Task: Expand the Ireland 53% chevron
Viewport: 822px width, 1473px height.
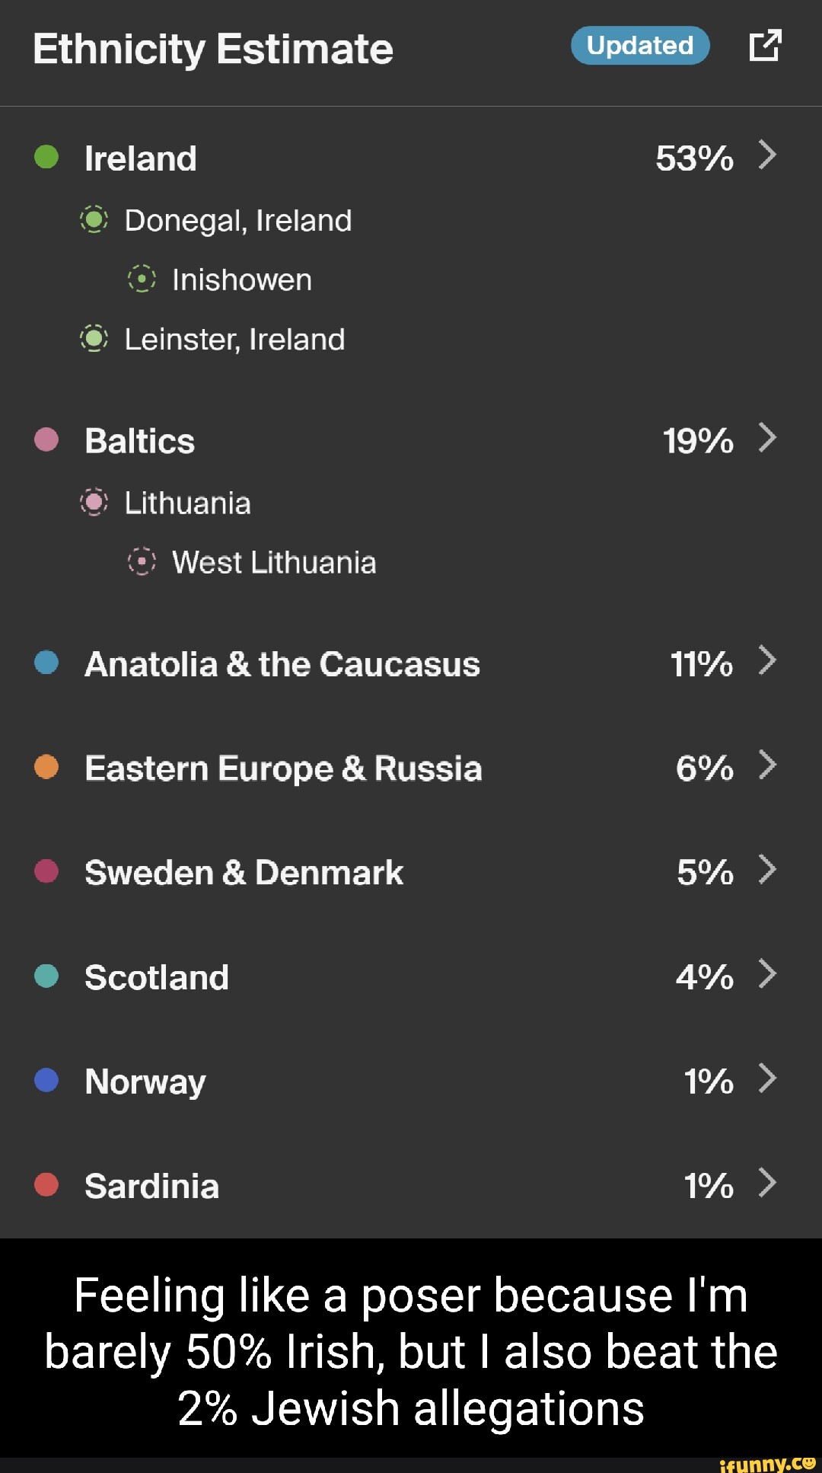Action: coord(767,155)
